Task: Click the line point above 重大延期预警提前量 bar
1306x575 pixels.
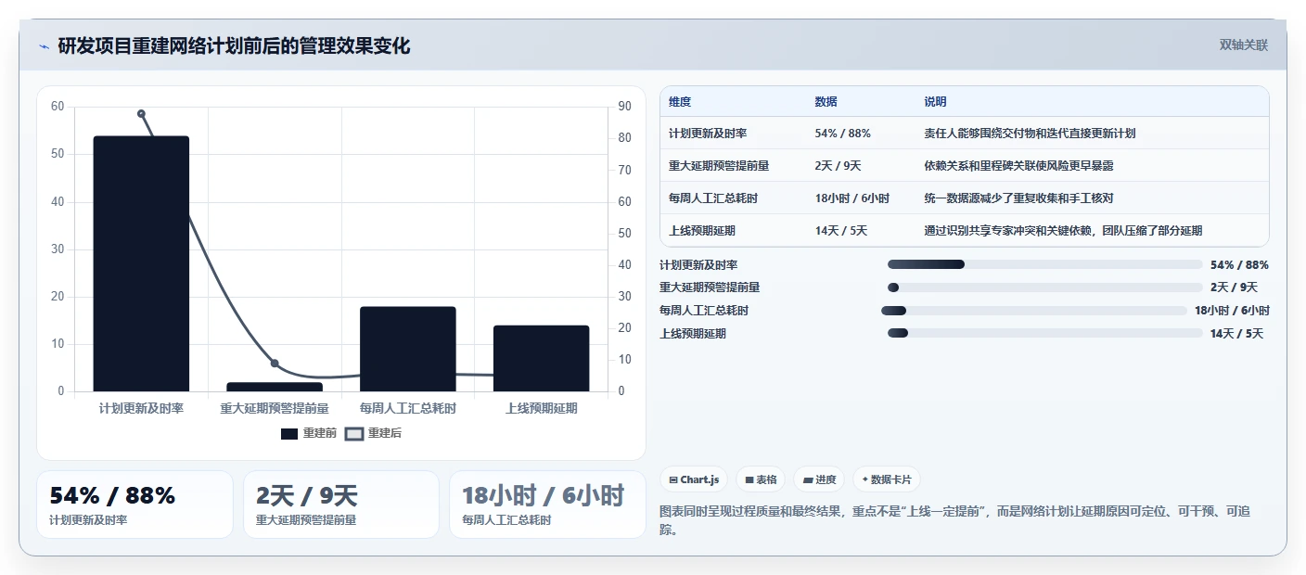Action: 275,364
